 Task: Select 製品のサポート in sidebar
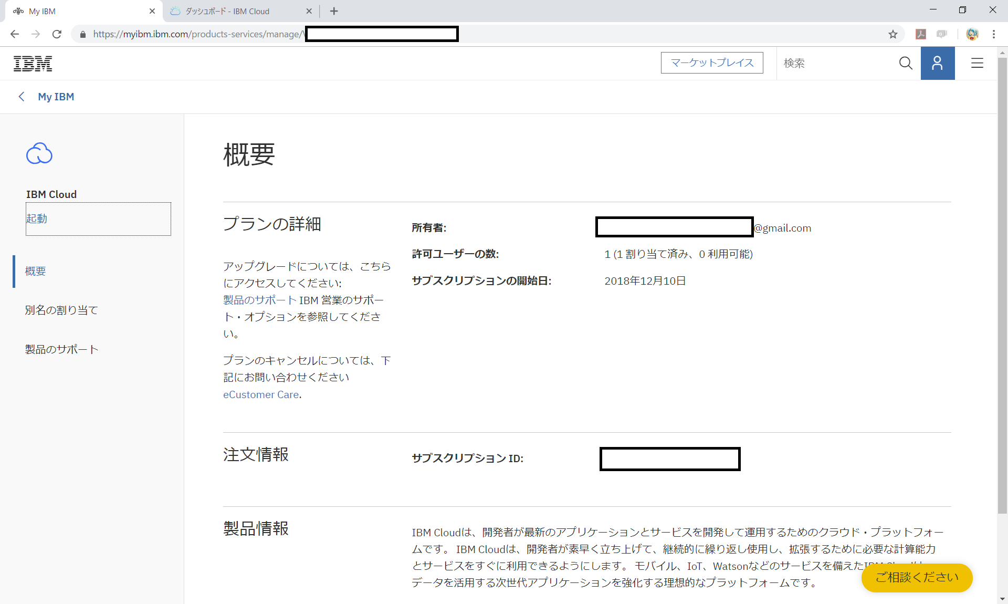(x=61, y=350)
